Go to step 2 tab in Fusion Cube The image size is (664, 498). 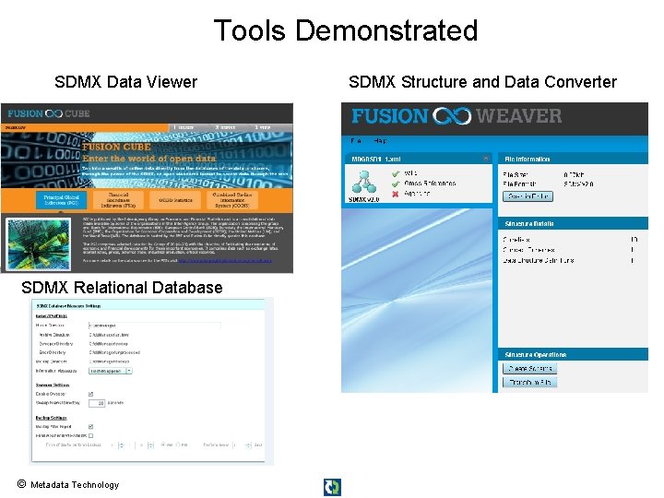point(224,127)
